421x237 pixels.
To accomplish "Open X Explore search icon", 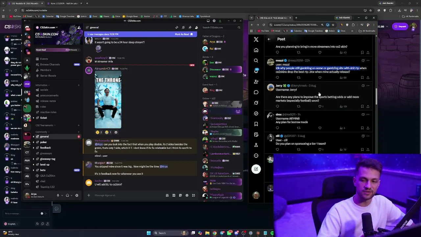I will tap(256, 61).
